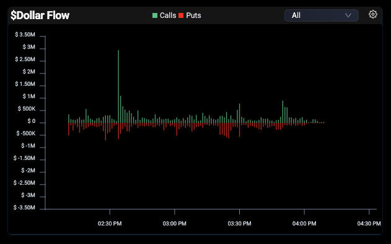Click the 03:30 PM axis label
The width and height of the screenshot is (391, 244).
[x=239, y=224]
